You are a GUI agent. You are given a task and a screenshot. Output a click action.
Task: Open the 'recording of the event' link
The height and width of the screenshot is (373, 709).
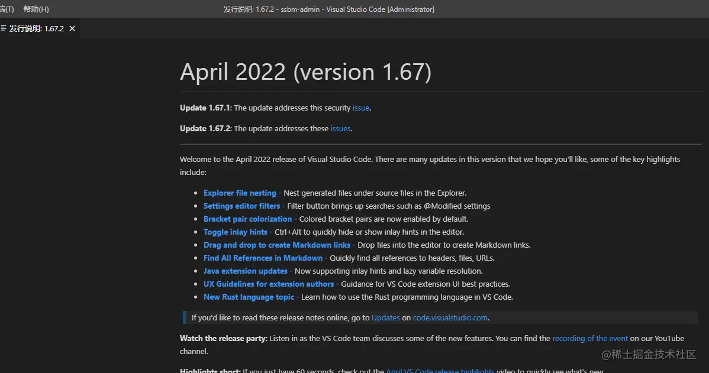coord(590,339)
